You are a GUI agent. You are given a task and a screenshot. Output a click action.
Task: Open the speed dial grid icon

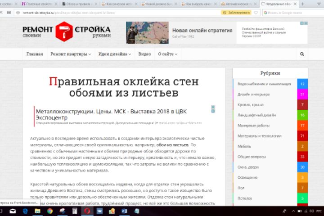pyautogui.click(x=9, y=13)
